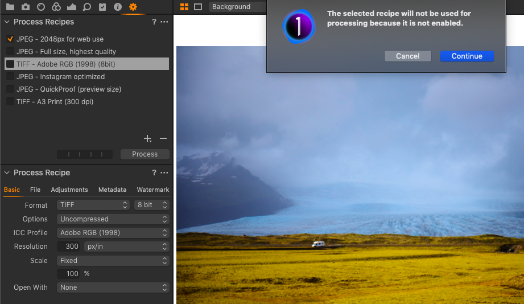Viewport: 524px width, 304px height.
Task: Open the Adjustments clipboard tool tab
Action: click(x=102, y=7)
